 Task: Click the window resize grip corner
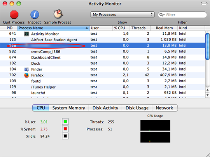(x=208, y=155)
